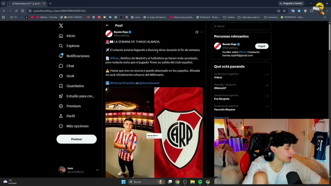331x186 pixels.
Task: Open the Chrome extensions puzzle icon
Action: tap(312, 11)
